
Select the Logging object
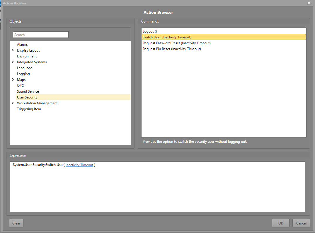click(x=23, y=74)
